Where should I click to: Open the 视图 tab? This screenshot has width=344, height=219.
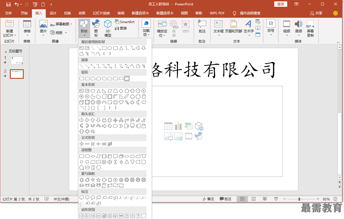[x=184, y=13]
